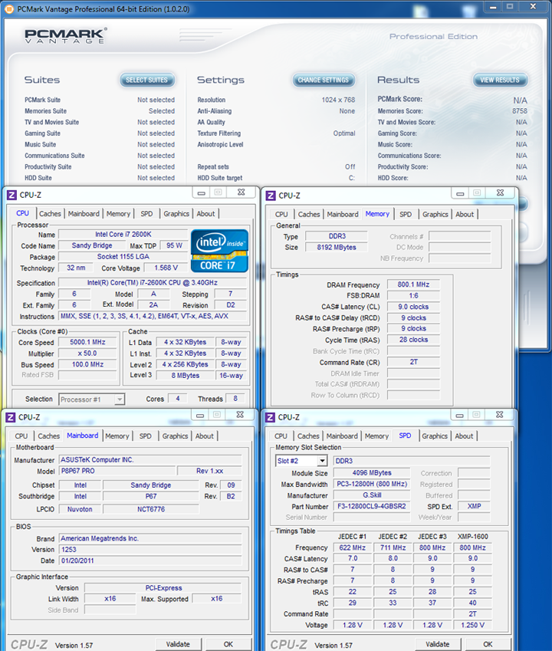
Task: Open About tab in the Mainboard tab window
Action: 204,436
